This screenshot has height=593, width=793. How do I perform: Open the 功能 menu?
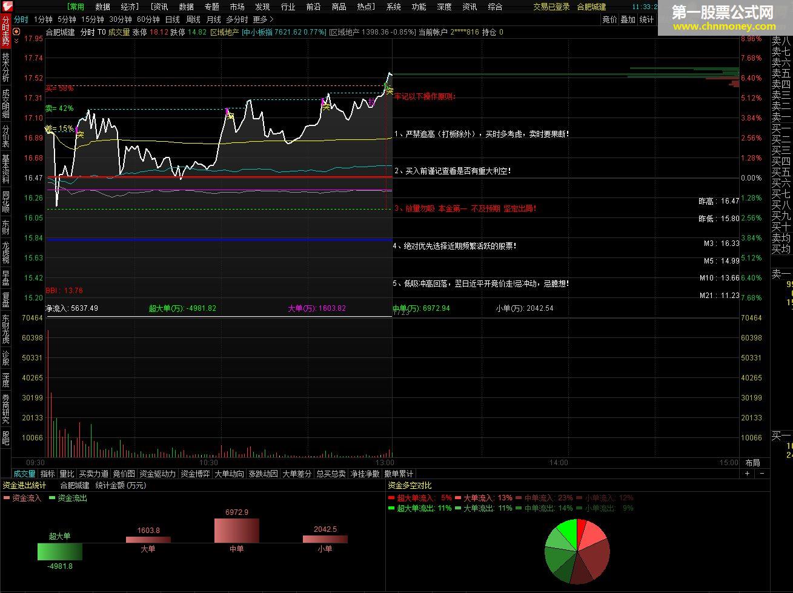point(419,7)
